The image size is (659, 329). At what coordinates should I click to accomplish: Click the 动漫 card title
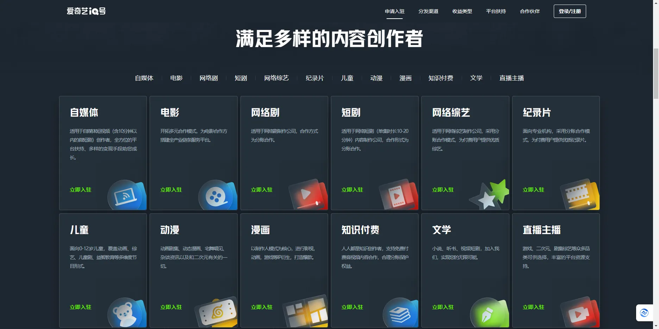click(170, 230)
